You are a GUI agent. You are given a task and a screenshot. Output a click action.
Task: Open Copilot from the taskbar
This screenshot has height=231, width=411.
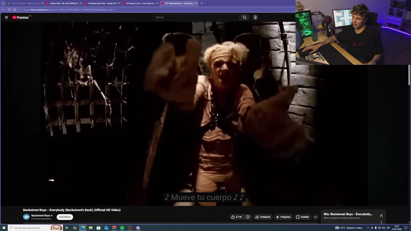coord(75,228)
